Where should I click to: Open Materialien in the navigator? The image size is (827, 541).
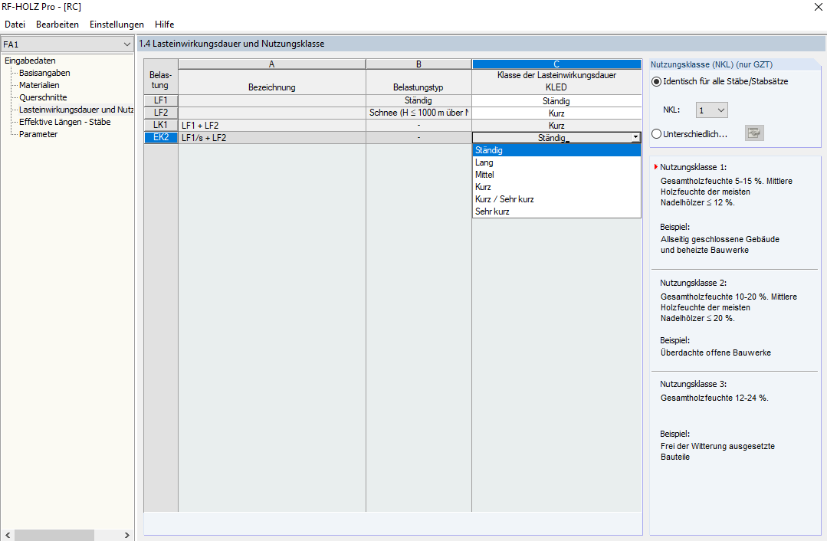39,85
